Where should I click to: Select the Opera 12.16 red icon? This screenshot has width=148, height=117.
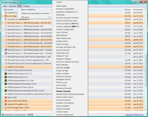click(x=6, y=97)
